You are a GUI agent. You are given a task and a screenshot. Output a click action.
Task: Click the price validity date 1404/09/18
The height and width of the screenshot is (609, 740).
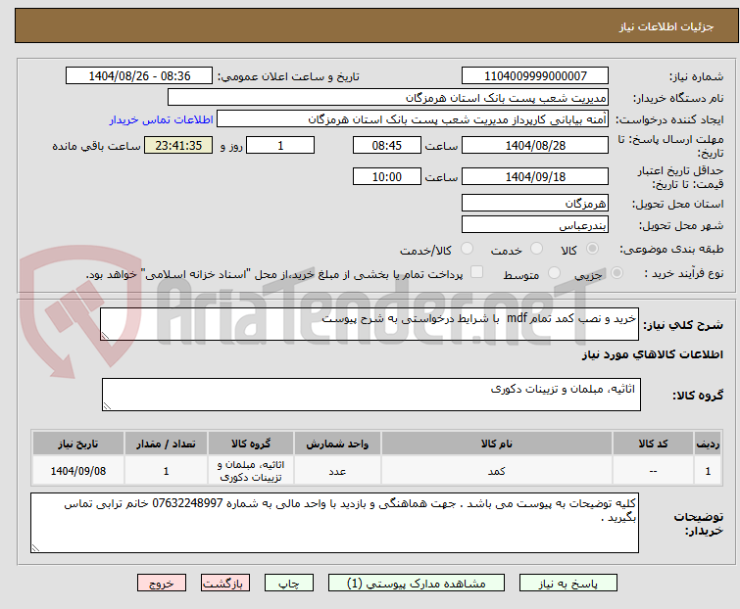coord(535,176)
